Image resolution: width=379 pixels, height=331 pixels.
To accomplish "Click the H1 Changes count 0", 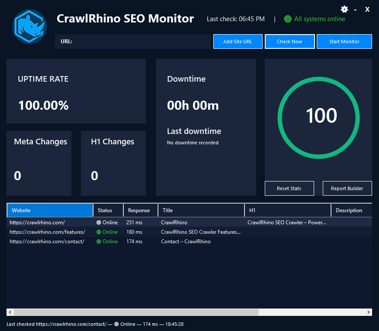I will (94, 175).
